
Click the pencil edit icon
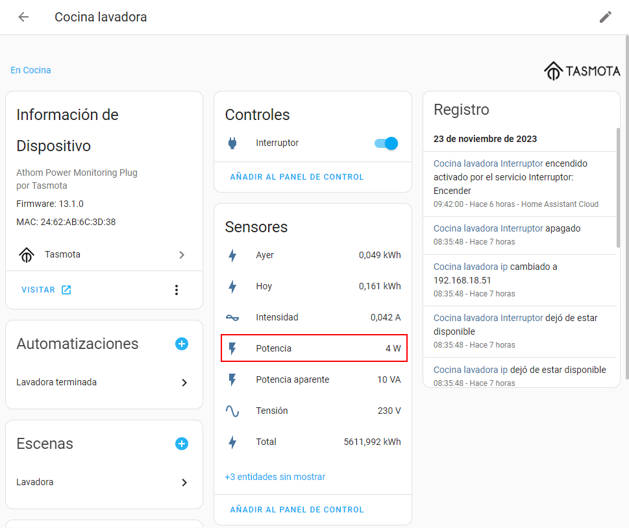[x=605, y=17]
